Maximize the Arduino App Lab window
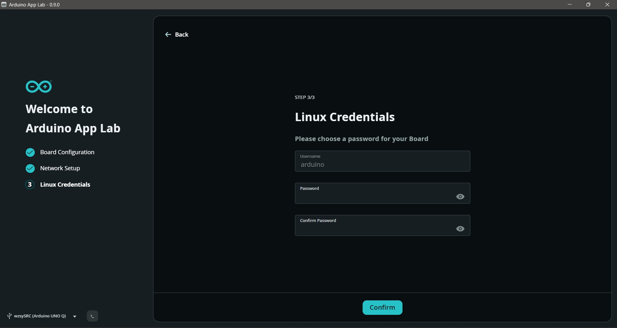 click(588, 4)
